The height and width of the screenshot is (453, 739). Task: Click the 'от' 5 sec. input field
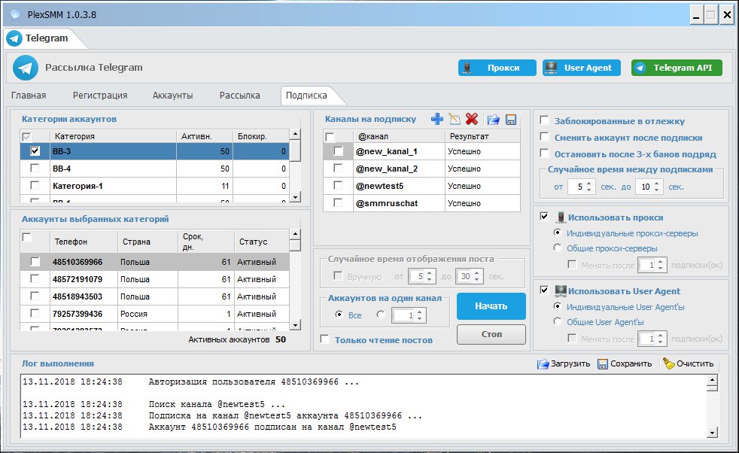point(576,187)
